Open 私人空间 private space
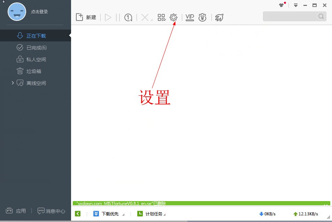Image resolution: width=332 pixels, height=222 pixels. pos(31,60)
